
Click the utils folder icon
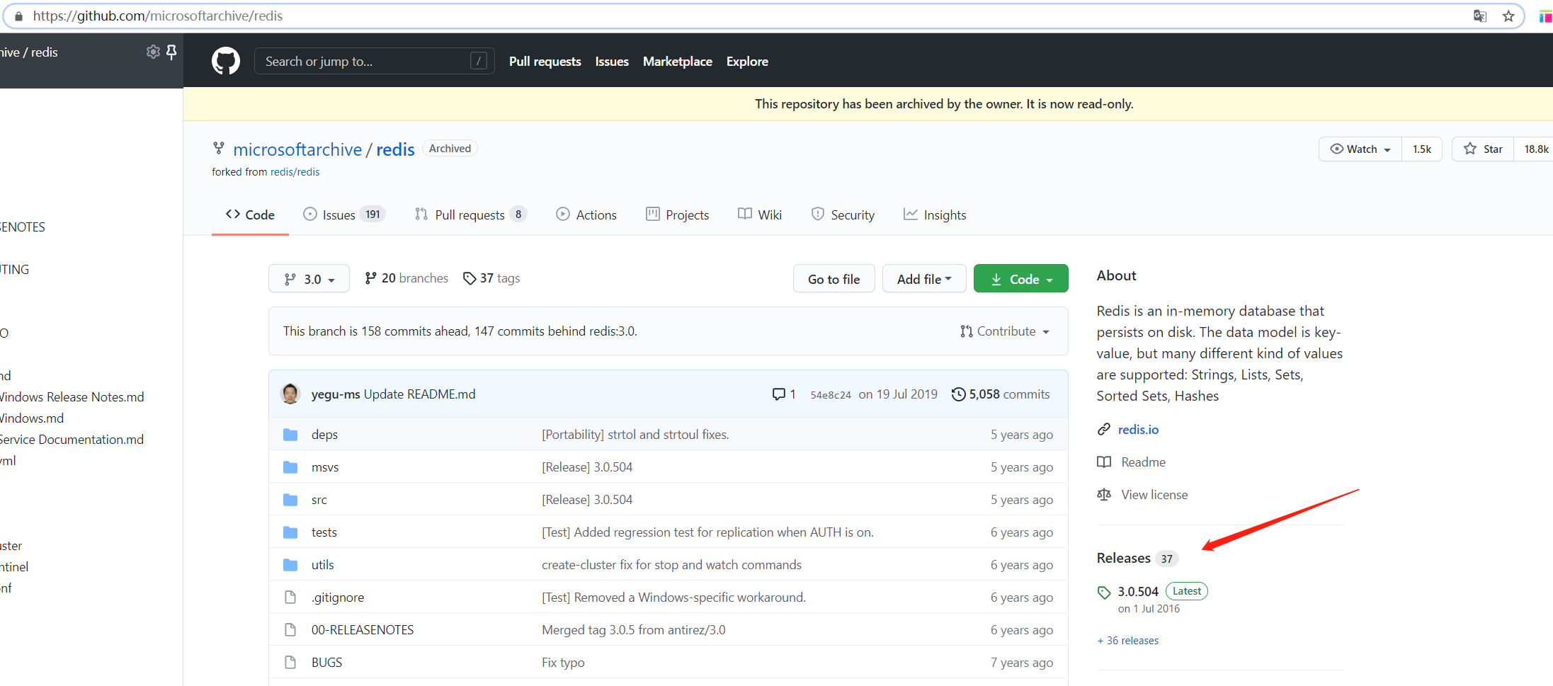(290, 564)
